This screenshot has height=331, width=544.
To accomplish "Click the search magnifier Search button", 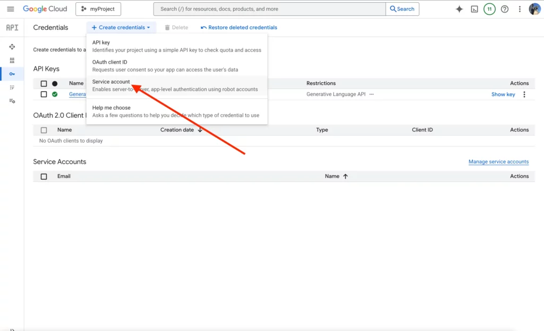I will tap(403, 9).
